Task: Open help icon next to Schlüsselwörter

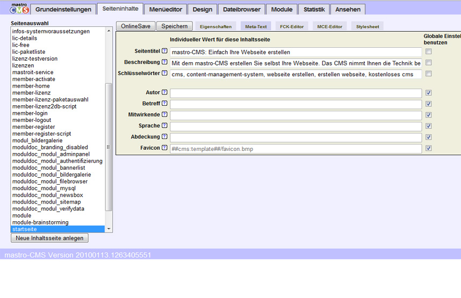Action: click(164, 73)
